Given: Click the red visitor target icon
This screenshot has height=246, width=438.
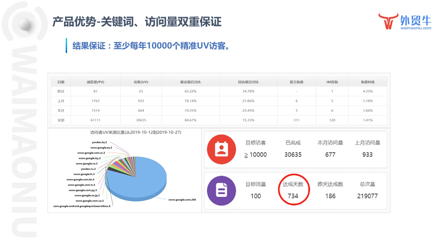Looking at the screenshot, I should [221, 150].
